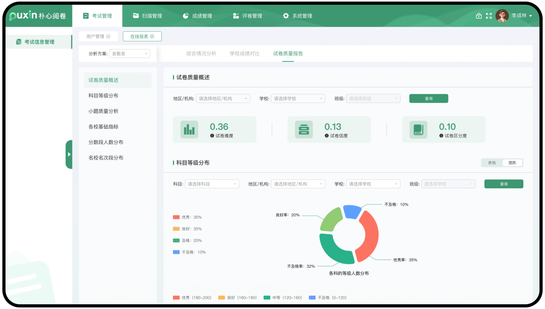Switch view to 表格 mode
Image resolution: width=545 pixels, height=309 pixels.
492,163
